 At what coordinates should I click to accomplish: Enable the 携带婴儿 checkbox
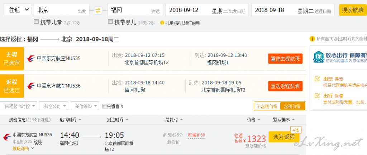pos(110,22)
